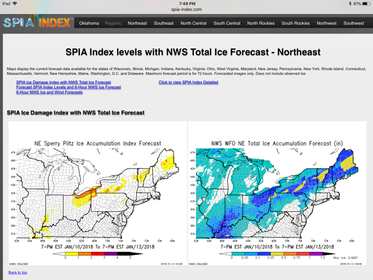Open the NWS WFO Total Ice Accumulation map

tap(277, 193)
